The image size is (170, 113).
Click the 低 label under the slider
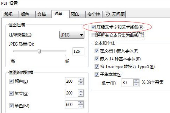click(x=67, y=61)
